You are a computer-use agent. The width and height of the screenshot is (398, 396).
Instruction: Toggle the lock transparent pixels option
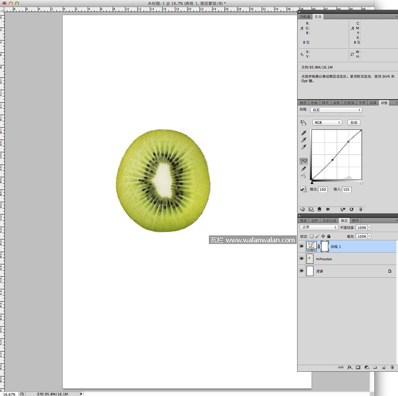click(311, 237)
